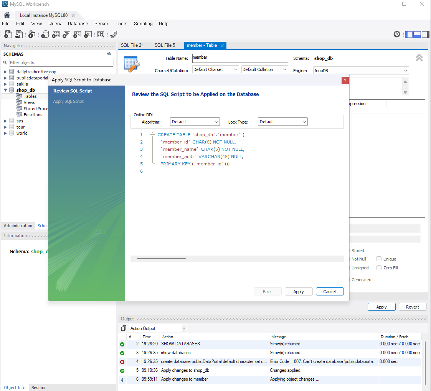Viewport: 431px width, 391px height.
Task: Click the Revert button
Action: point(413,307)
